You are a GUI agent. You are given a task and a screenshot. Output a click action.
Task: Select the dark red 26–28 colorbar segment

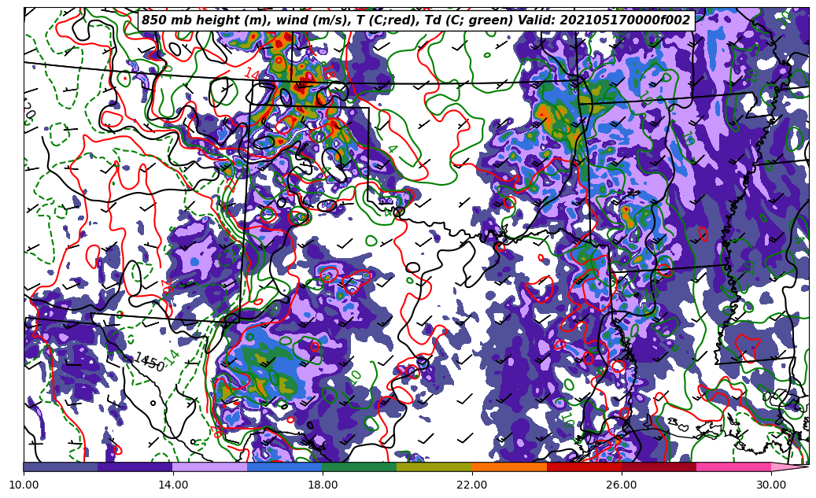(659, 467)
